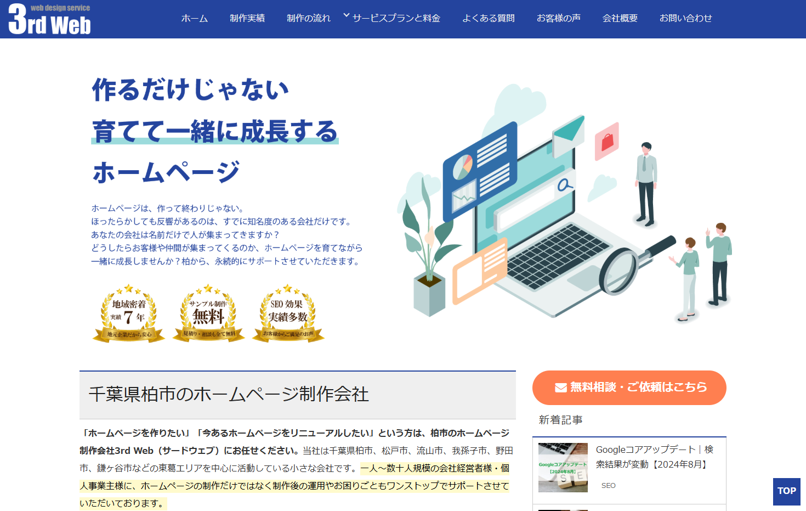Go to the 制作実績 page
The image size is (806, 511).
coord(247,18)
